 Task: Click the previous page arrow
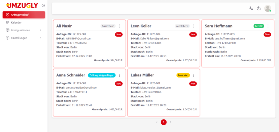pos(157,122)
